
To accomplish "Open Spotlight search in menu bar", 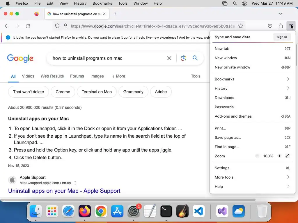I will click(x=235, y=3).
